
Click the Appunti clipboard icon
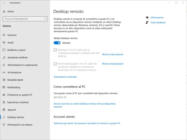pyautogui.click(x=4, y=110)
